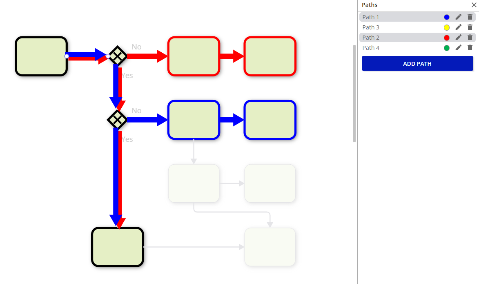The image size is (479, 284).
Task: Close the Paths panel
Action: coord(474,5)
